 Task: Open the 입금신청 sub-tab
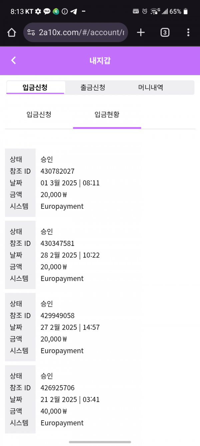pos(39,115)
